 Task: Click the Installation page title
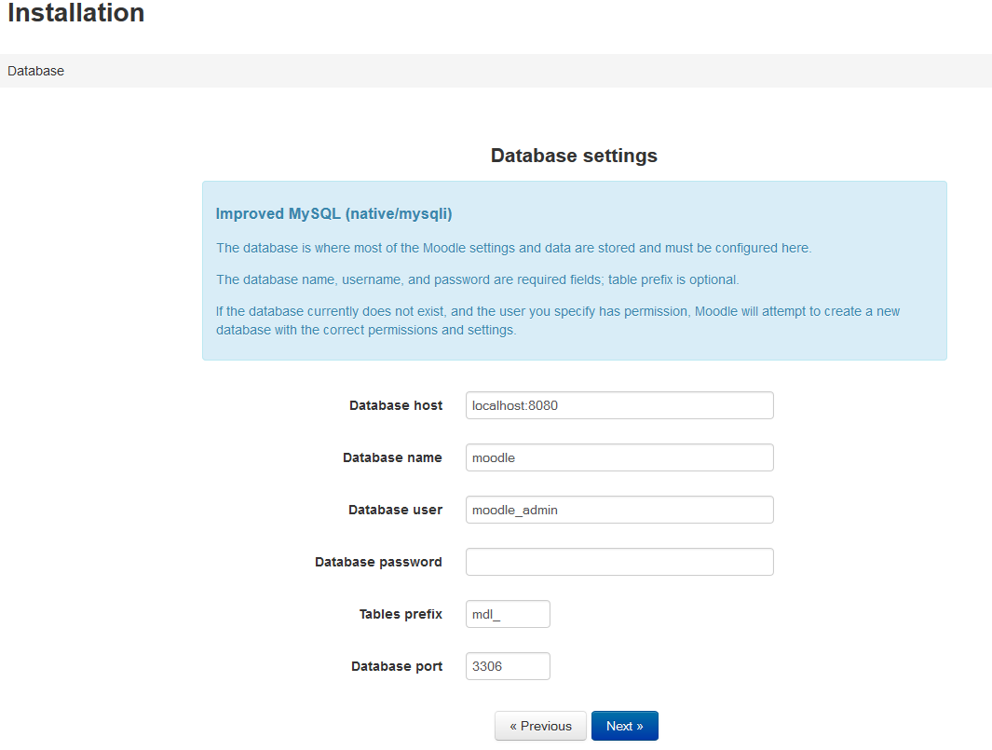point(76,13)
